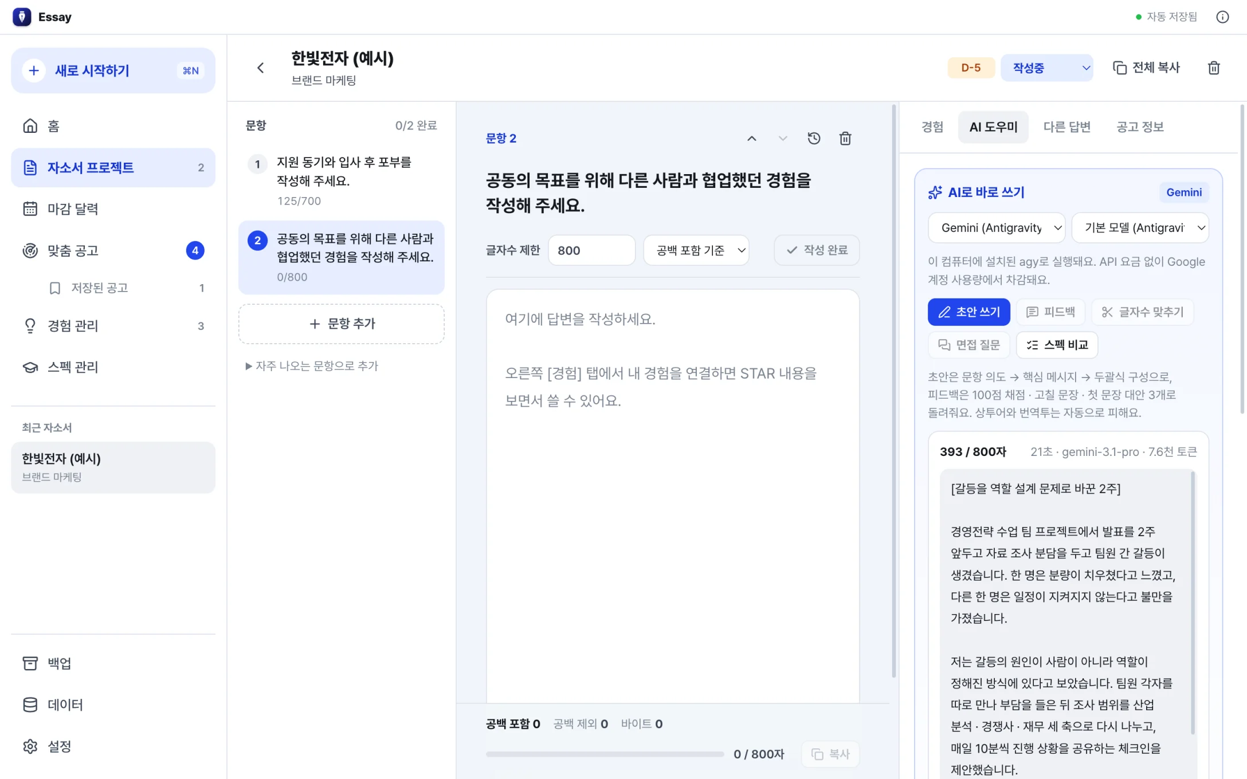Open the 기본 모델 (Antigravity) model dropdown

pyautogui.click(x=1140, y=228)
